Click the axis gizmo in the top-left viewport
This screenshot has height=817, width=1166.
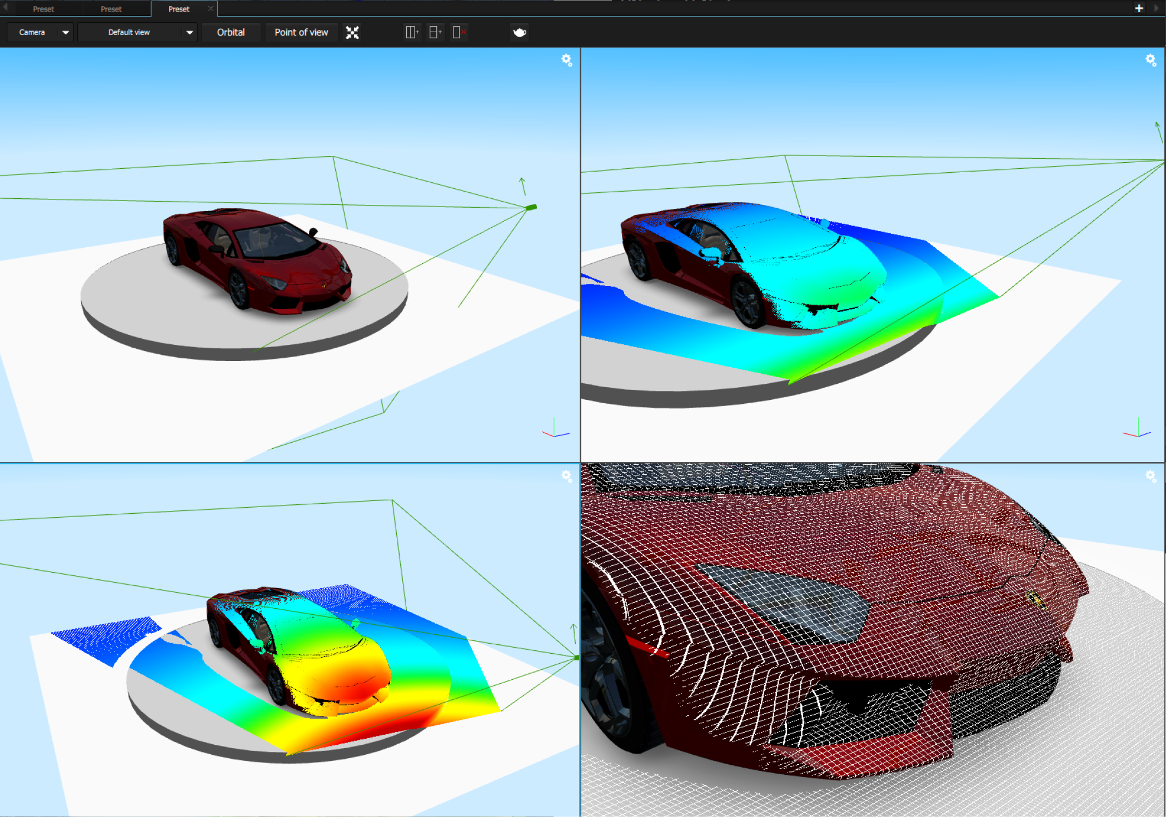point(555,428)
